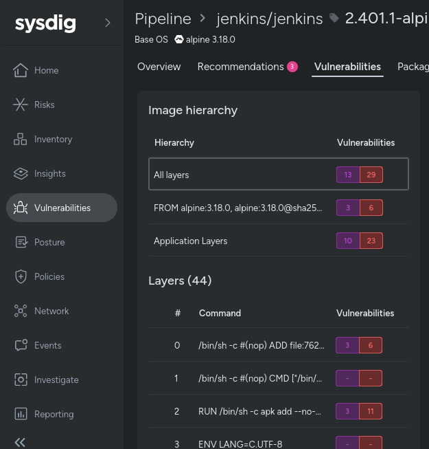This screenshot has width=429, height=449.
Task: View Events from the sidebar
Action: point(48,345)
